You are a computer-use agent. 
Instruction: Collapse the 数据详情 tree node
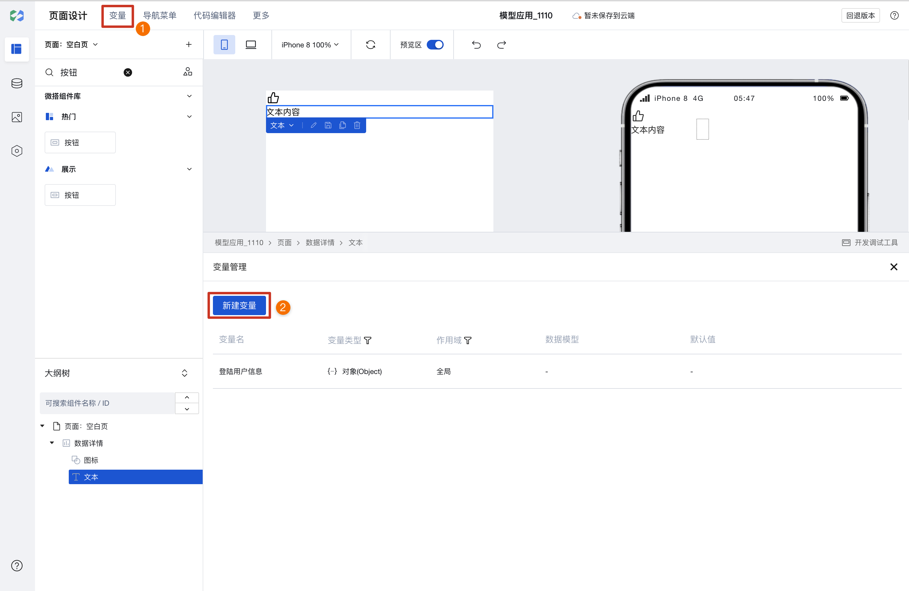pyautogui.click(x=52, y=443)
